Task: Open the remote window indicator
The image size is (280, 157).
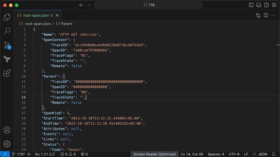Action: 5,154
